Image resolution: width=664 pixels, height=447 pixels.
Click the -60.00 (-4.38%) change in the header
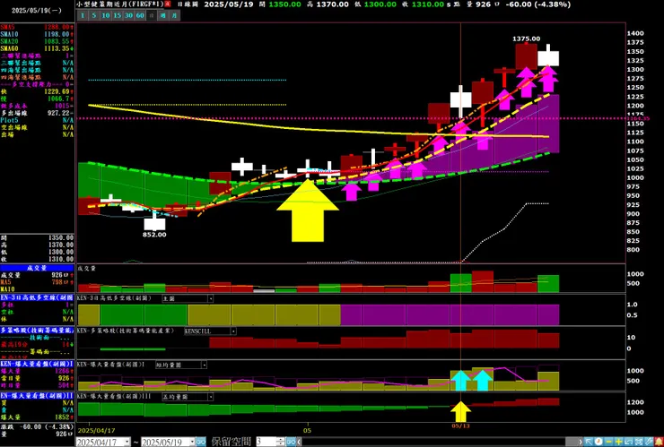point(537,4)
